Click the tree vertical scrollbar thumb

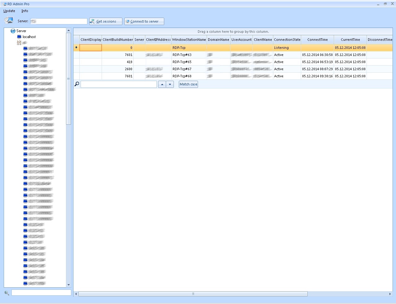[x=68, y=79]
